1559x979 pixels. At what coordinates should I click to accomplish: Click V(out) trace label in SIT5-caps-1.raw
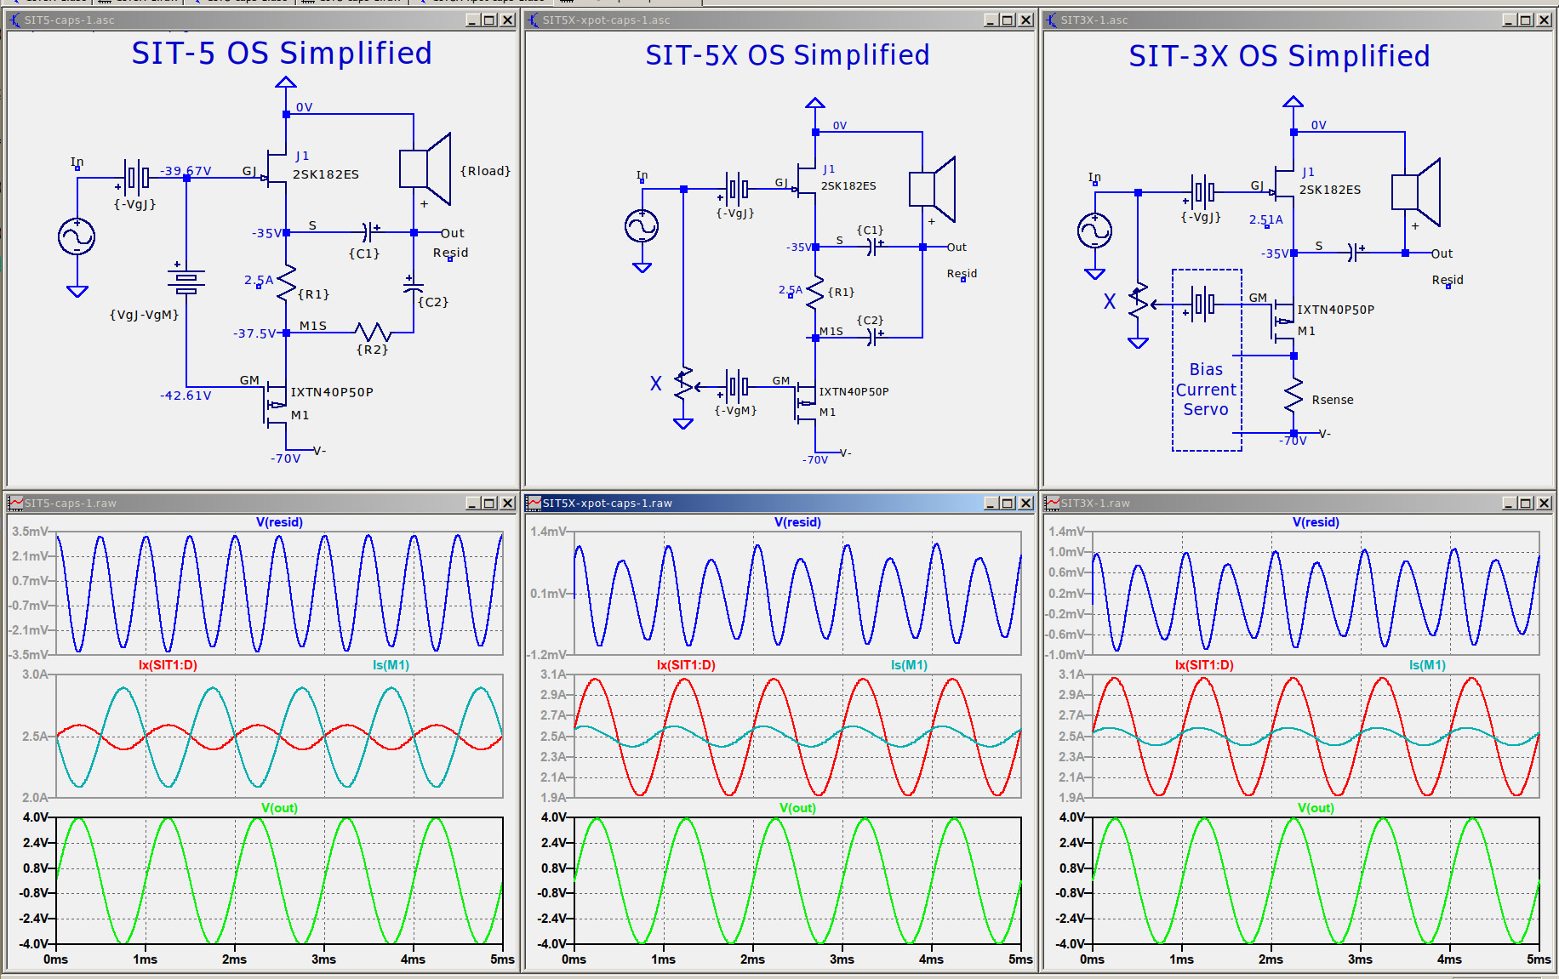279,808
